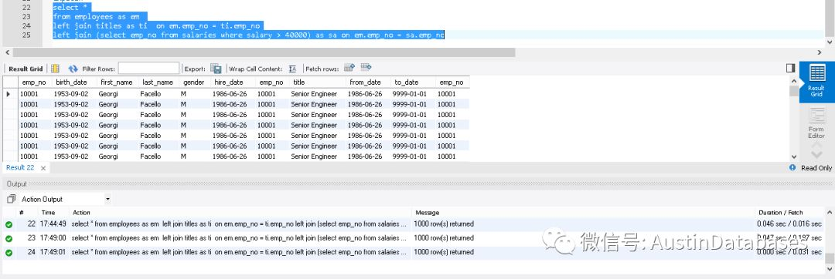
Task: Click editor line number 23
Action: (x=26, y=16)
